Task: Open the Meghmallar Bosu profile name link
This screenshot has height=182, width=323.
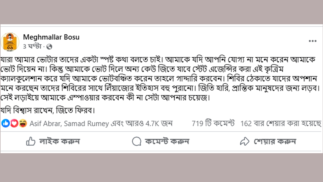Action: pos(51,37)
